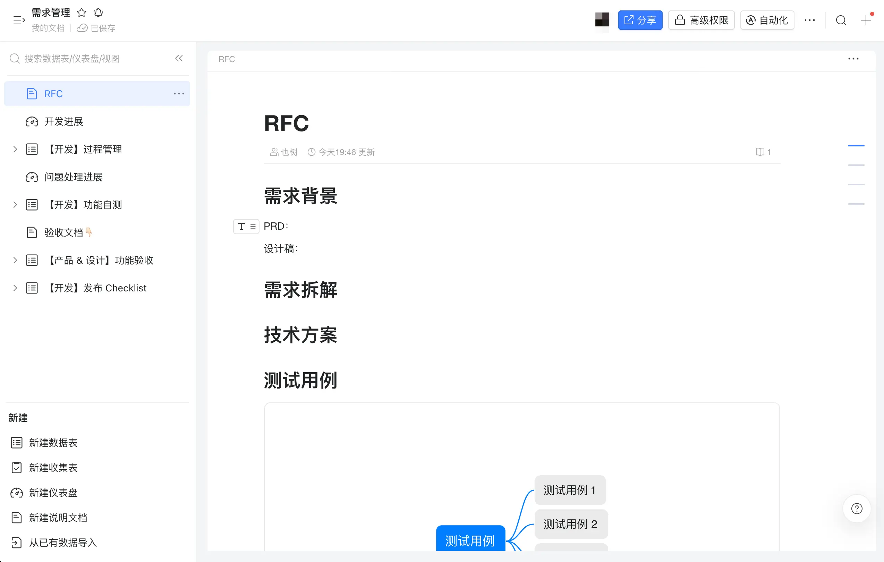
Task: Click the notification bell icon by the title
Action: click(x=98, y=13)
